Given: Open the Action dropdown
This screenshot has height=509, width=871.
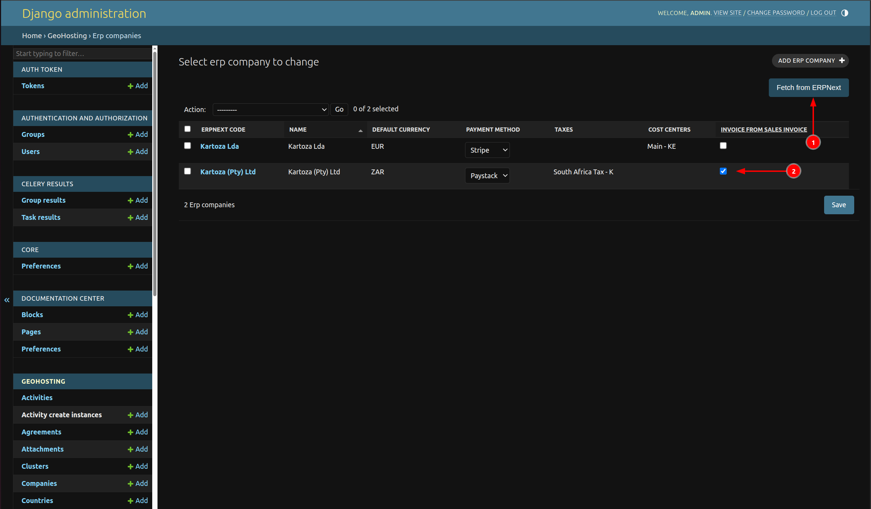Looking at the screenshot, I should point(271,110).
